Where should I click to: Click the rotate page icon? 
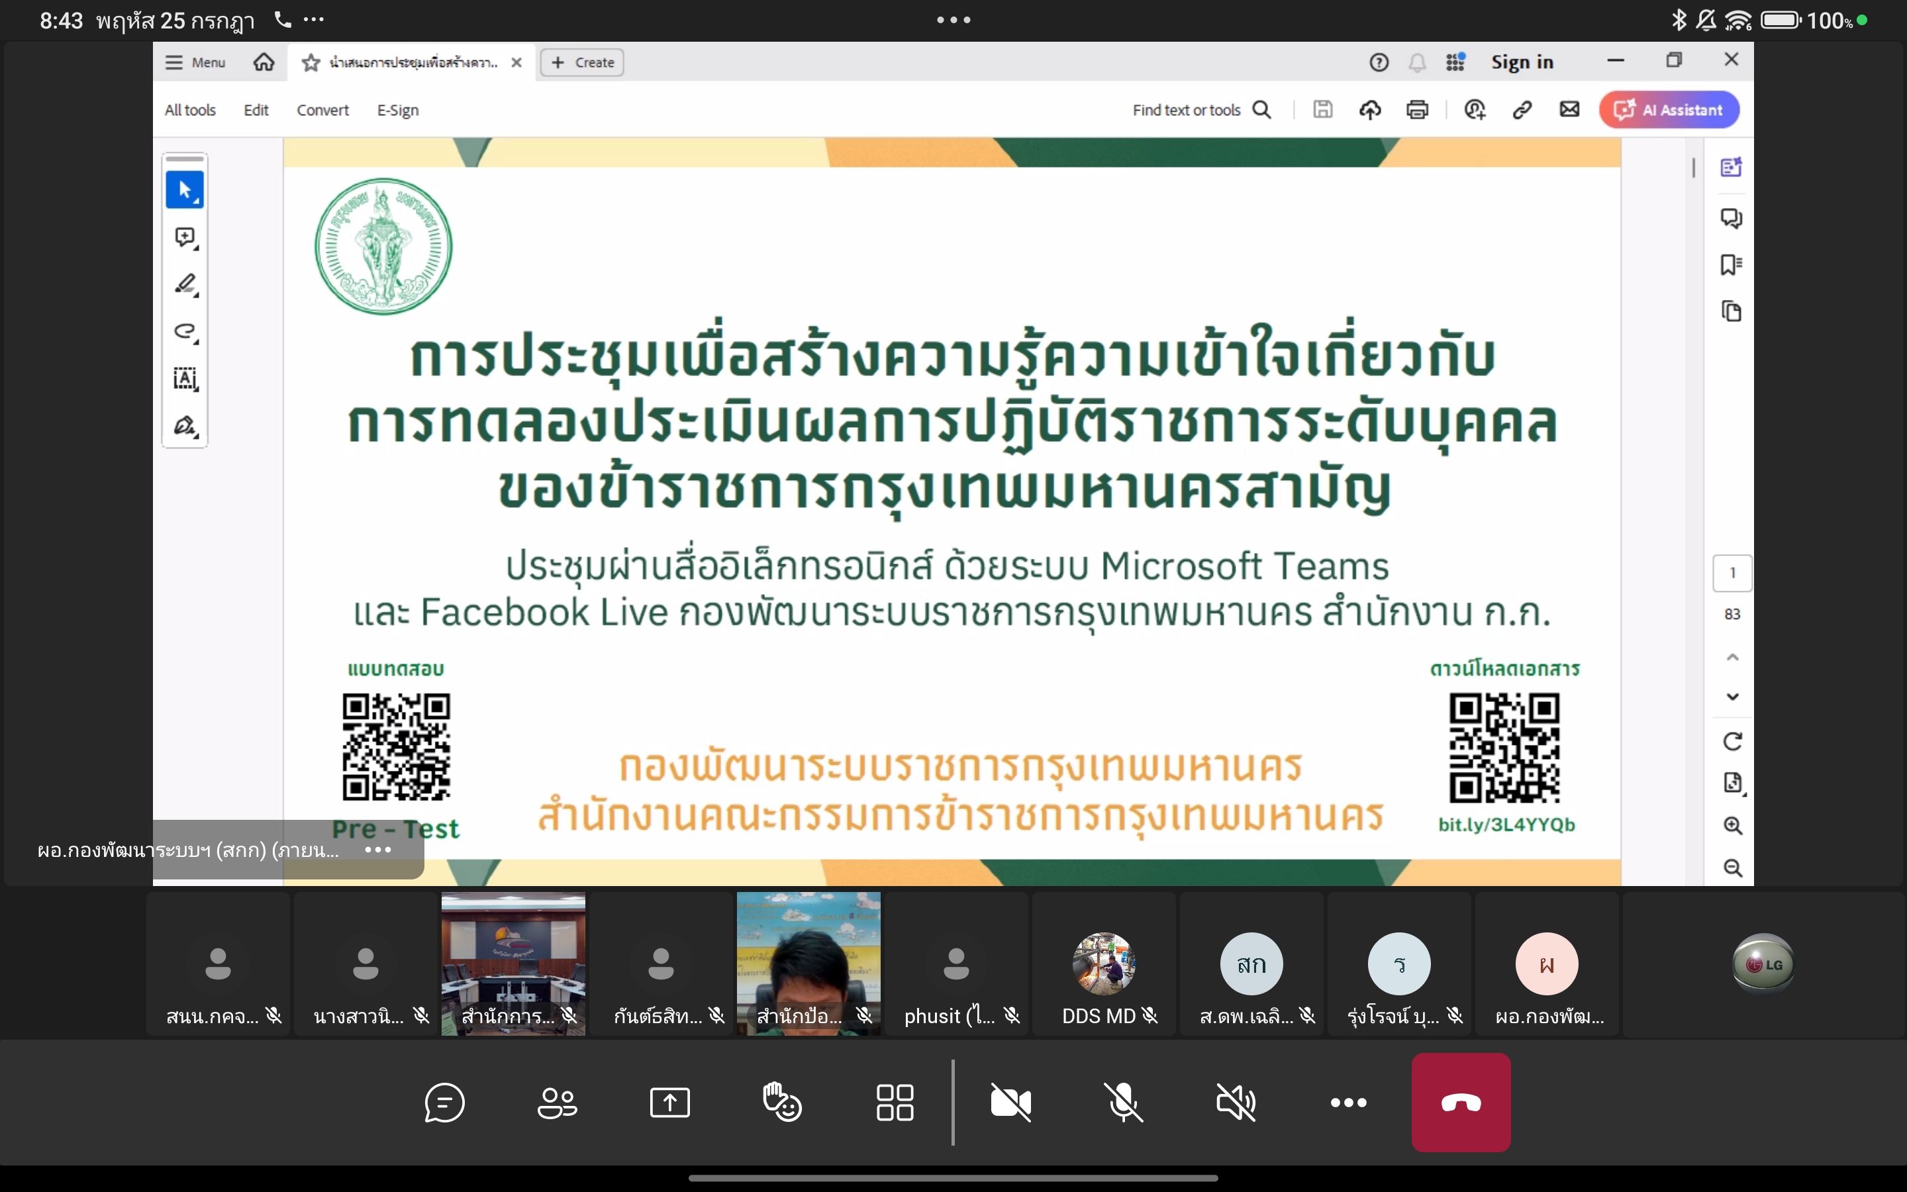point(1732,741)
